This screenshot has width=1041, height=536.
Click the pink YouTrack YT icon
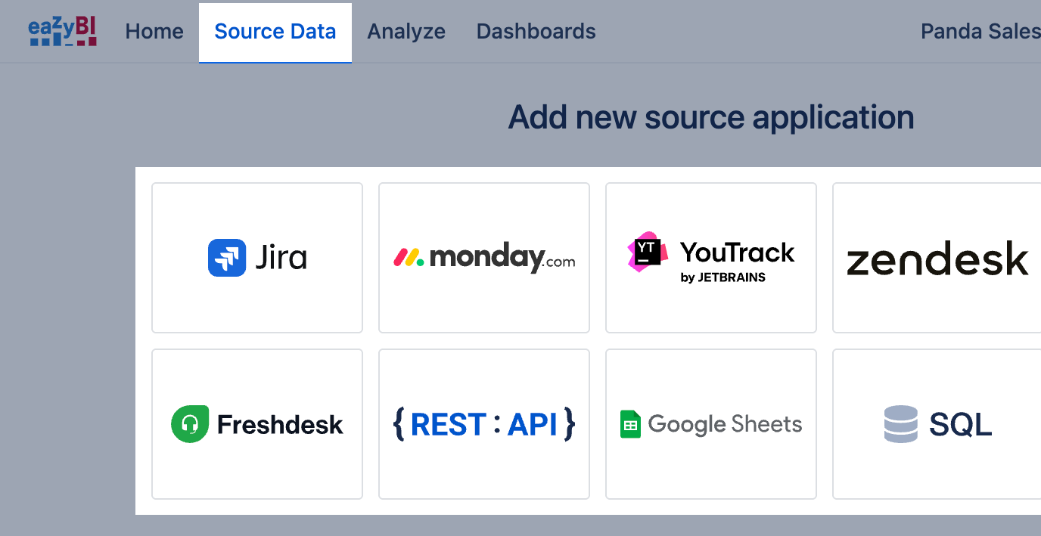pos(648,253)
